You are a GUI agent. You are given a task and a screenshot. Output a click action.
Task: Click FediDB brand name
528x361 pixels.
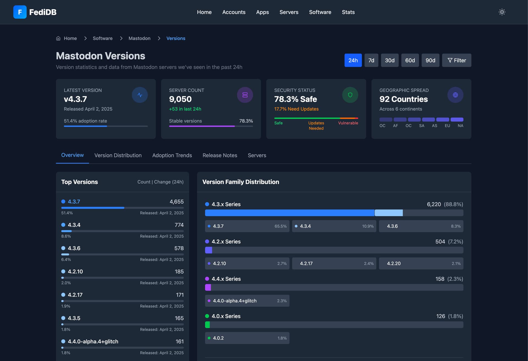(43, 12)
